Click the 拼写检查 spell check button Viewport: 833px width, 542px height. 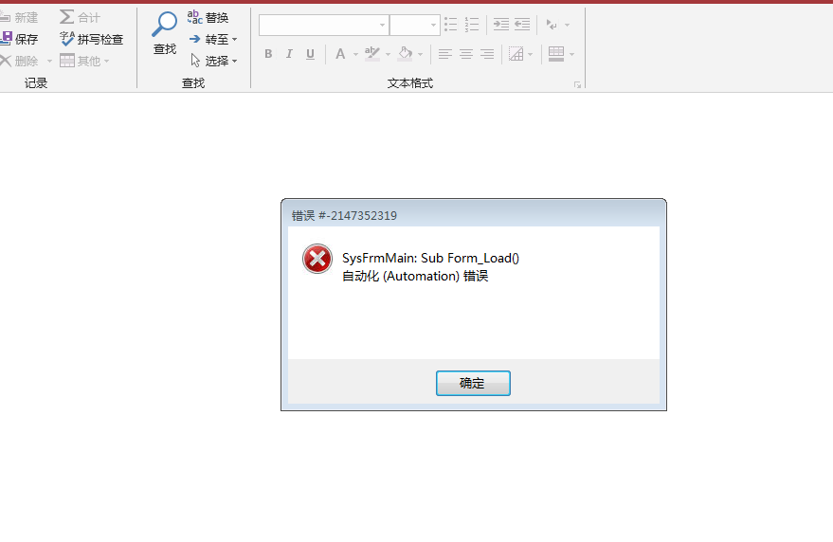[x=91, y=39]
